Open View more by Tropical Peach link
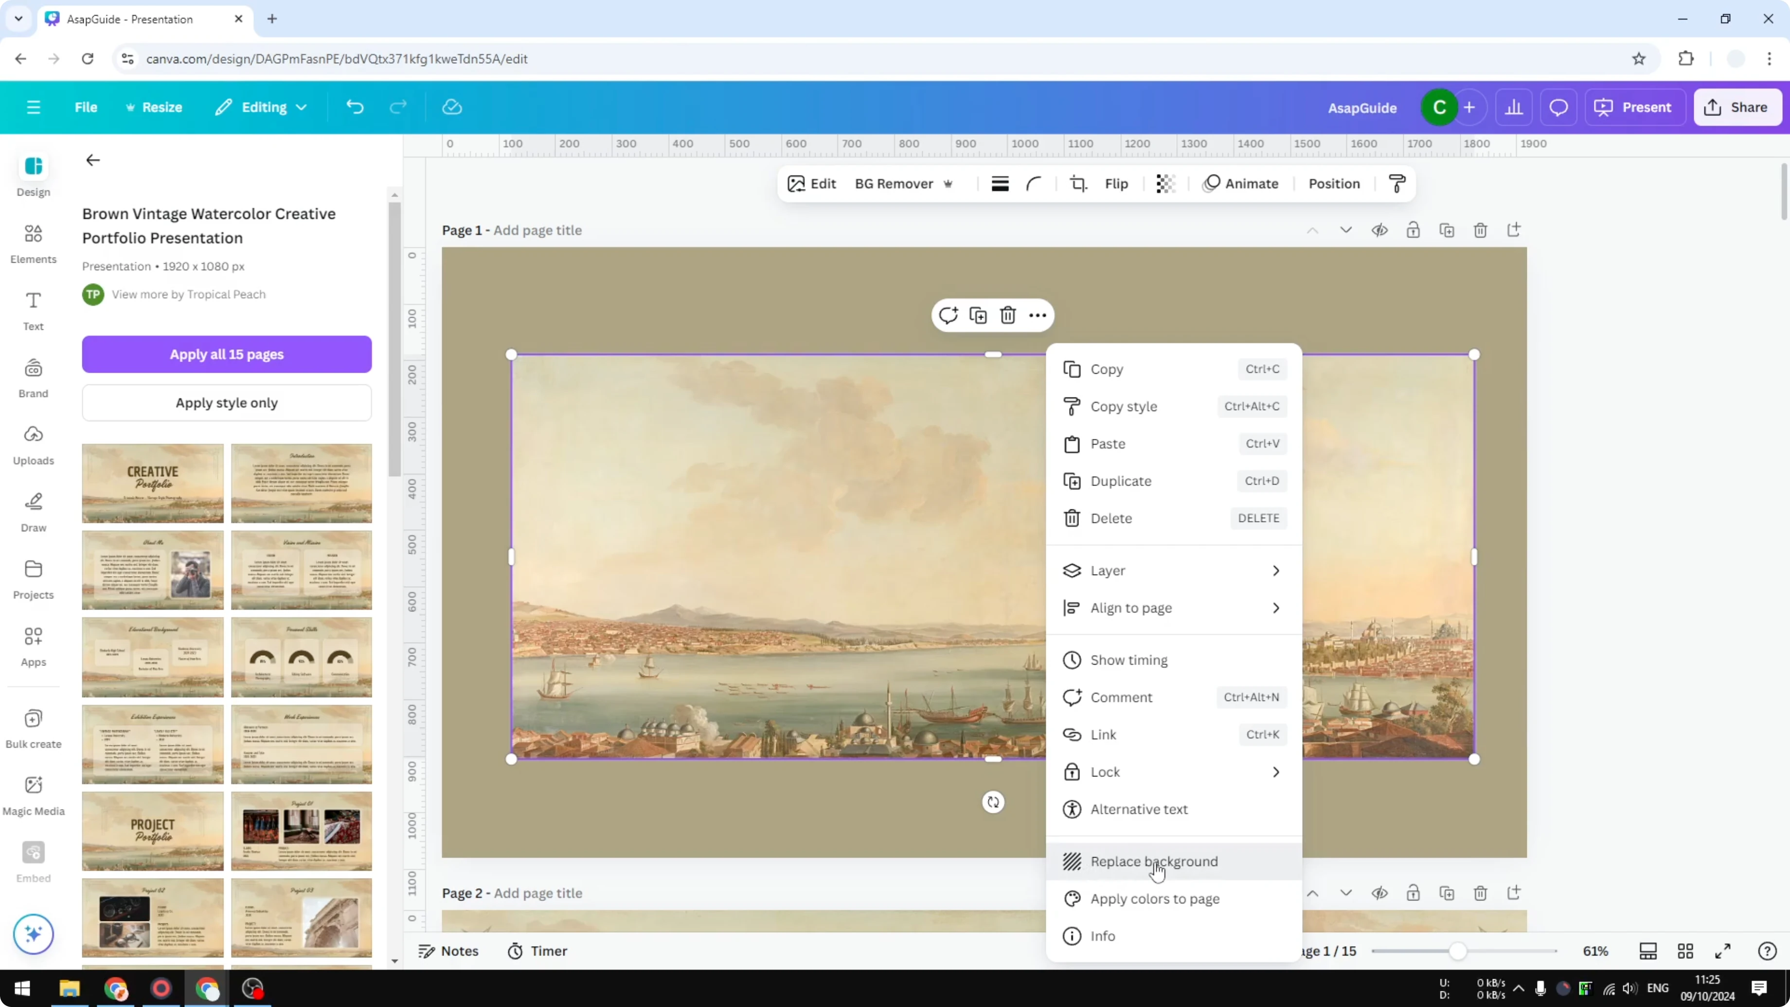 tap(188, 295)
